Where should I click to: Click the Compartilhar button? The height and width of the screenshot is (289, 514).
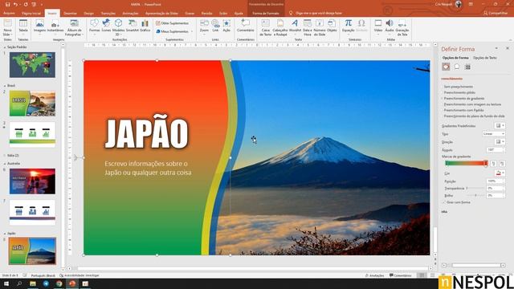[x=496, y=13]
